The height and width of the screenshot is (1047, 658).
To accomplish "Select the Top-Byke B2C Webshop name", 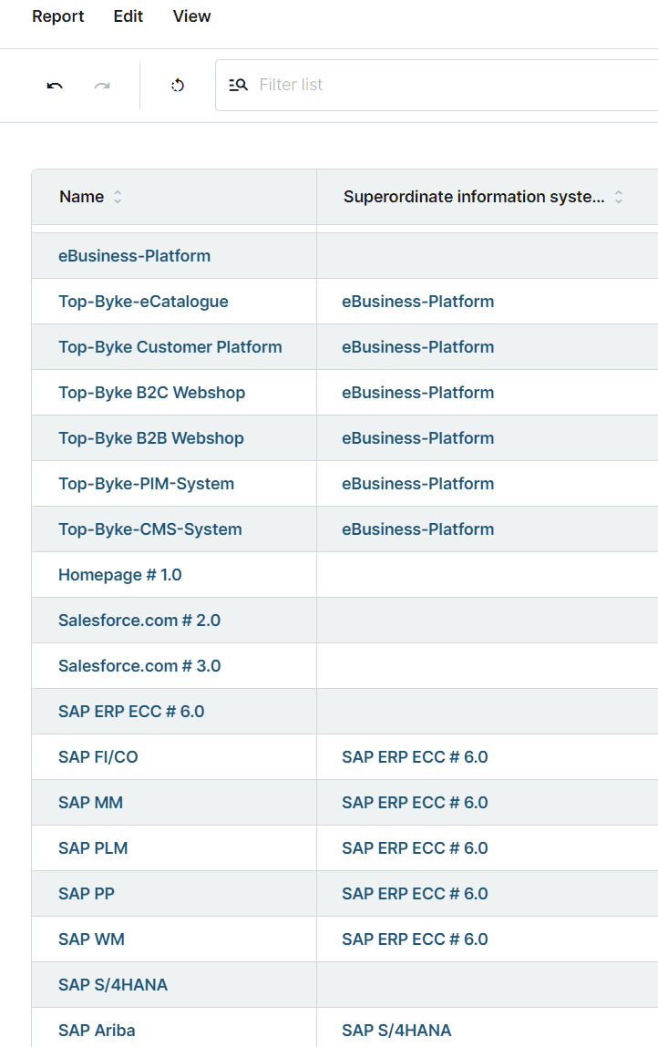I will pos(151,393).
